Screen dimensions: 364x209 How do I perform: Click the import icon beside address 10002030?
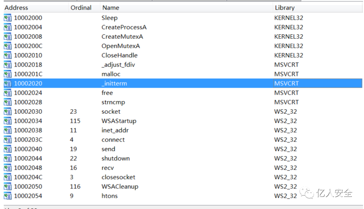(7, 111)
